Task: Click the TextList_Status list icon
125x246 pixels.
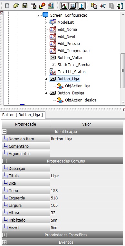Action: (x=53, y=72)
